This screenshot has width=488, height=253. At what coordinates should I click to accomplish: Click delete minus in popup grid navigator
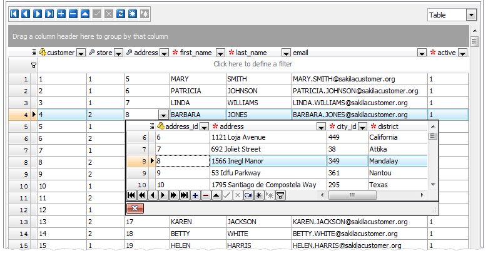206,195
